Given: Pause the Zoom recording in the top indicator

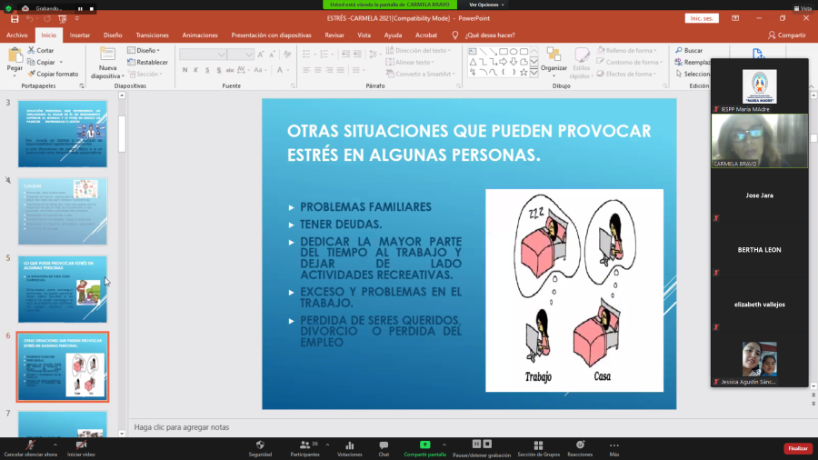Looking at the screenshot, I should pyautogui.click(x=80, y=8).
